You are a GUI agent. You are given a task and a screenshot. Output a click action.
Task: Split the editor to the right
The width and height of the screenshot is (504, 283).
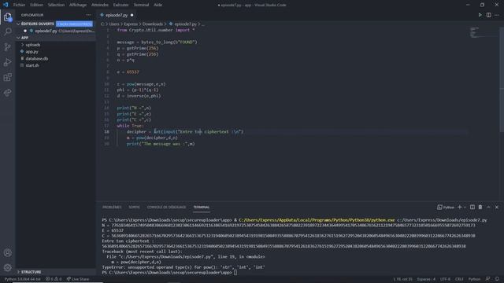pyautogui.click(x=488, y=15)
